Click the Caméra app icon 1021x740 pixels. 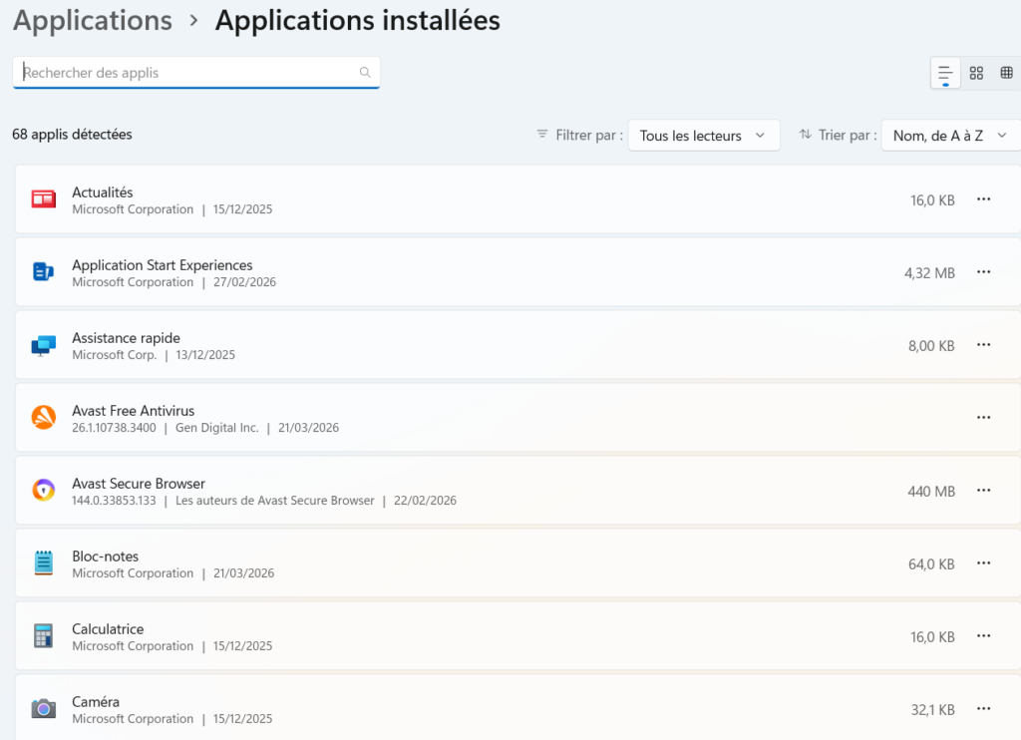click(44, 708)
